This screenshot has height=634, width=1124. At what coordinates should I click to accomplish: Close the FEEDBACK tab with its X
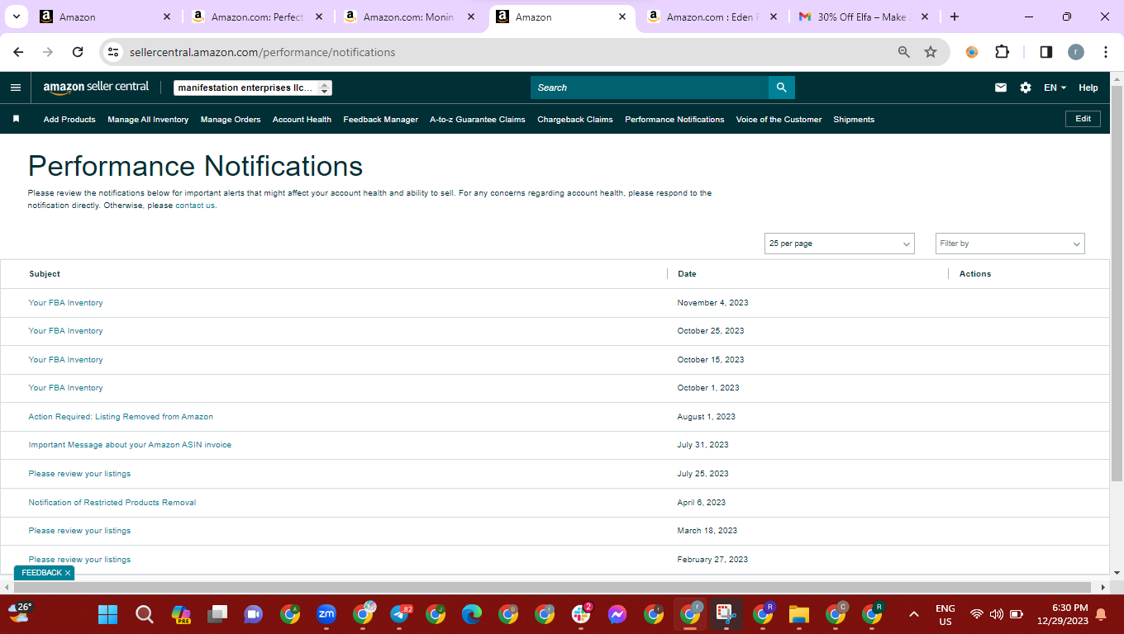(68, 573)
